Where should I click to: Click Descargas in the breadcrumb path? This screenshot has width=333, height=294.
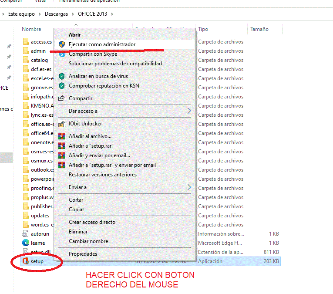click(x=56, y=14)
